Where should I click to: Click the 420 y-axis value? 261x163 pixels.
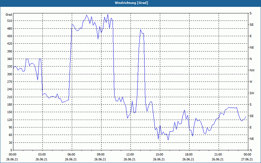pos(10,44)
